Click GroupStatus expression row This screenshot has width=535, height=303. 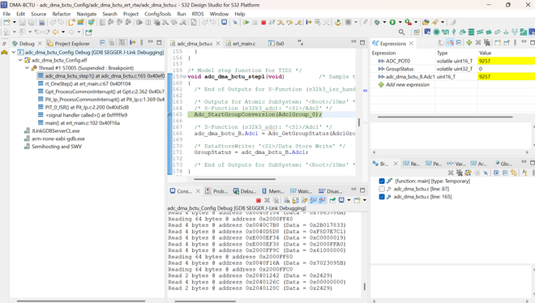click(x=452, y=69)
